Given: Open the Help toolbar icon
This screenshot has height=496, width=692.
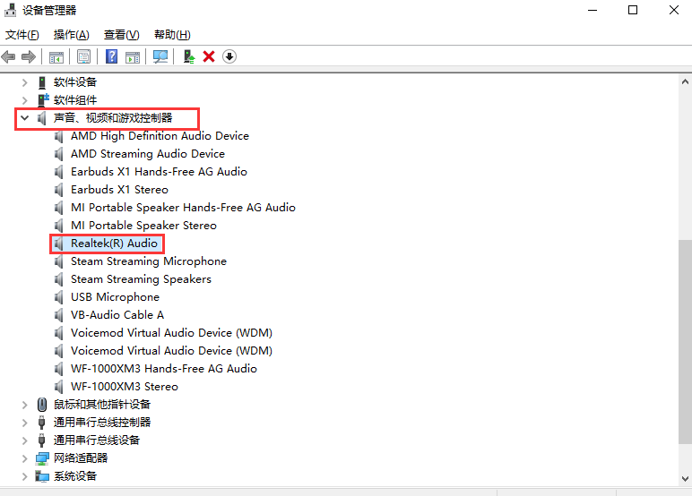Looking at the screenshot, I should (112, 56).
